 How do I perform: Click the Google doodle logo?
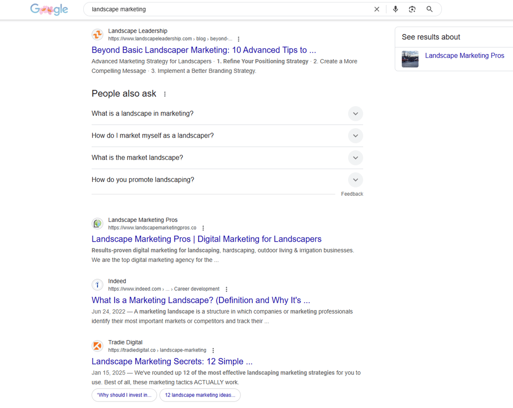49,9
